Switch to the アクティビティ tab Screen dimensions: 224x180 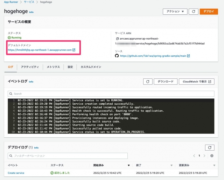point(30,67)
